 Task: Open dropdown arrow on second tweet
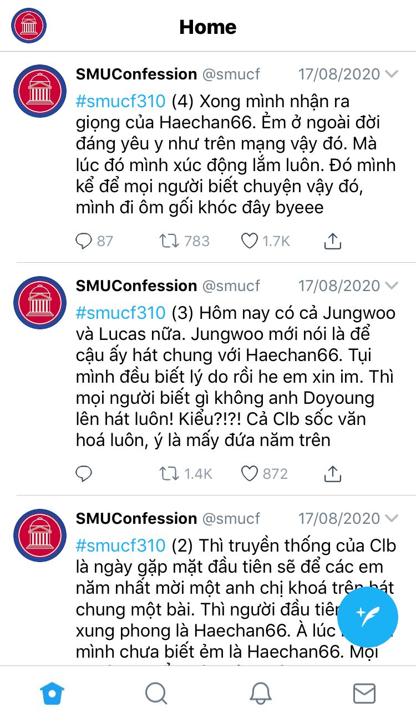pos(392,286)
